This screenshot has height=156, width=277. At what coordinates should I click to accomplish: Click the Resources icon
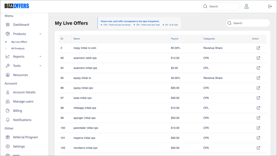pyautogui.click(x=8, y=75)
